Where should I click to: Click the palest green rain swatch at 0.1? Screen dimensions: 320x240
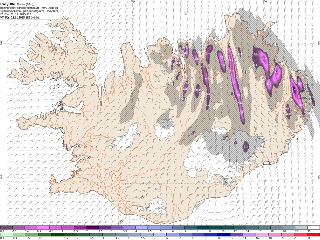coord(6,234)
